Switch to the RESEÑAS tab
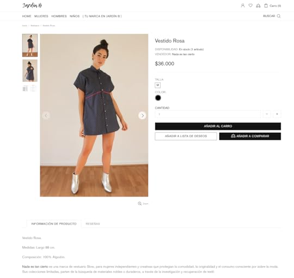 tap(93, 224)
